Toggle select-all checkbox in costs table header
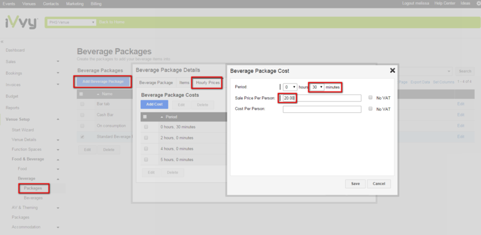This screenshot has height=235, width=481. tap(146, 117)
